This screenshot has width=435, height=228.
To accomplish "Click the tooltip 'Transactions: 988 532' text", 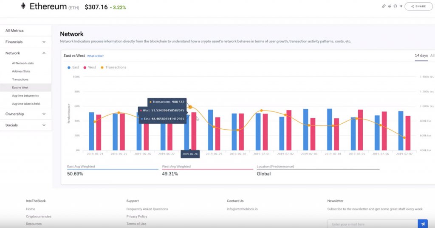I will tap(167, 102).
